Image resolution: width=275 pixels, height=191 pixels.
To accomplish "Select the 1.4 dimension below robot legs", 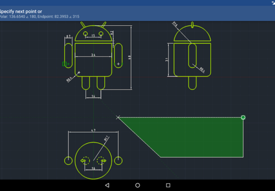I will (93, 96).
